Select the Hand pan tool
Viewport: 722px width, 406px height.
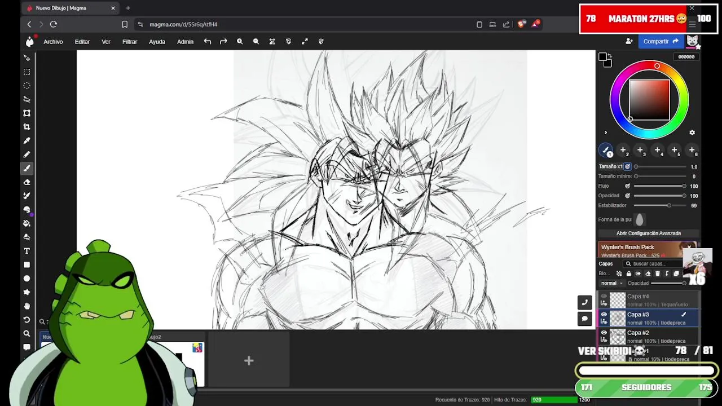coord(27,306)
